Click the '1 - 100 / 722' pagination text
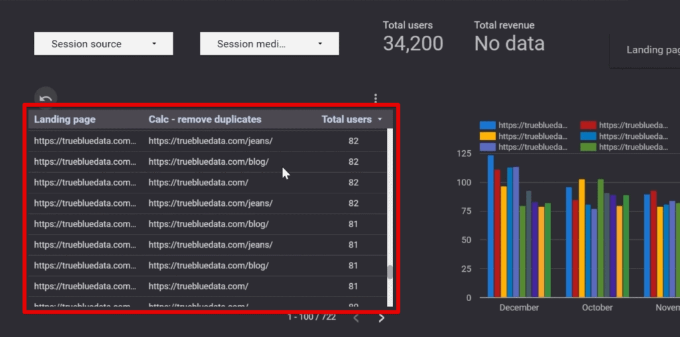The height and width of the screenshot is (337, 680). (311, 317)
